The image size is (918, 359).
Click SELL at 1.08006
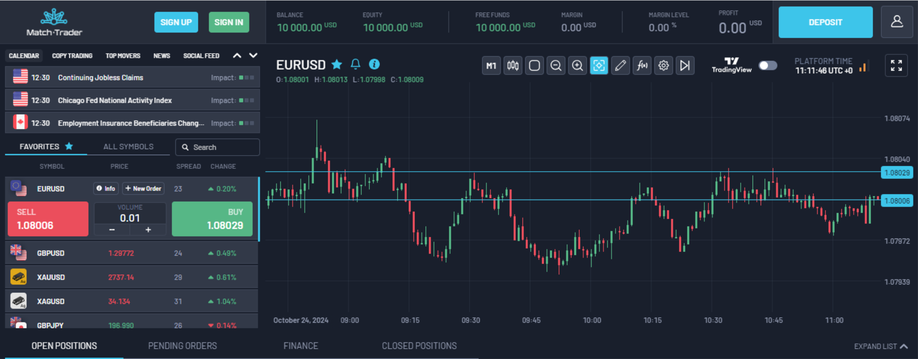pos(48,219)
